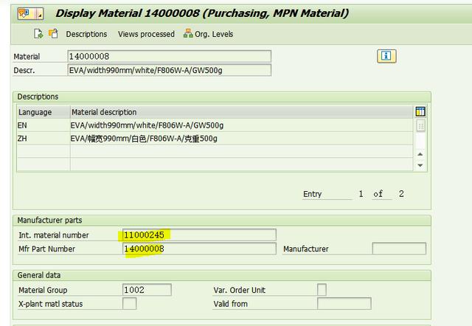
Task: Open Org. Levels
Action: (x=208, y=34)
